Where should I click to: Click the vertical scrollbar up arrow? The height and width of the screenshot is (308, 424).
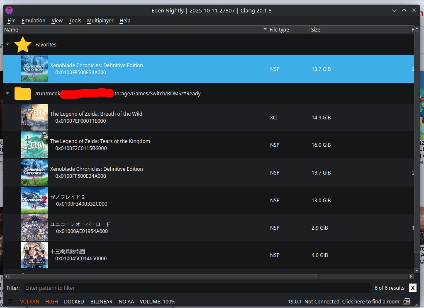click(x=417, y=28)
